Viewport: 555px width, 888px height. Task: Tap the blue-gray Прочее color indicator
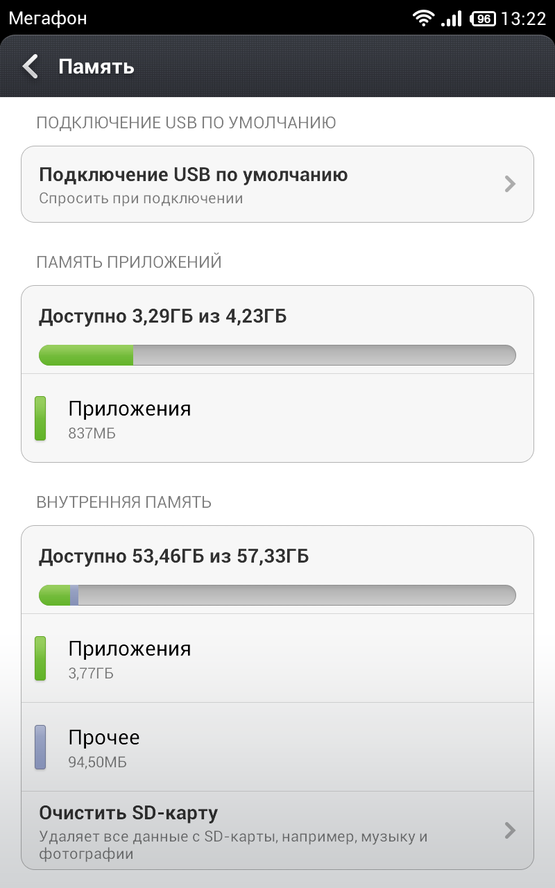click(x=40, y=747)
